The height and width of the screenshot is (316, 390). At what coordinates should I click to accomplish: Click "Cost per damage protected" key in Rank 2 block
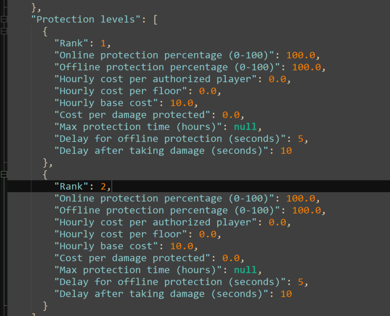[x=132, y=258]
